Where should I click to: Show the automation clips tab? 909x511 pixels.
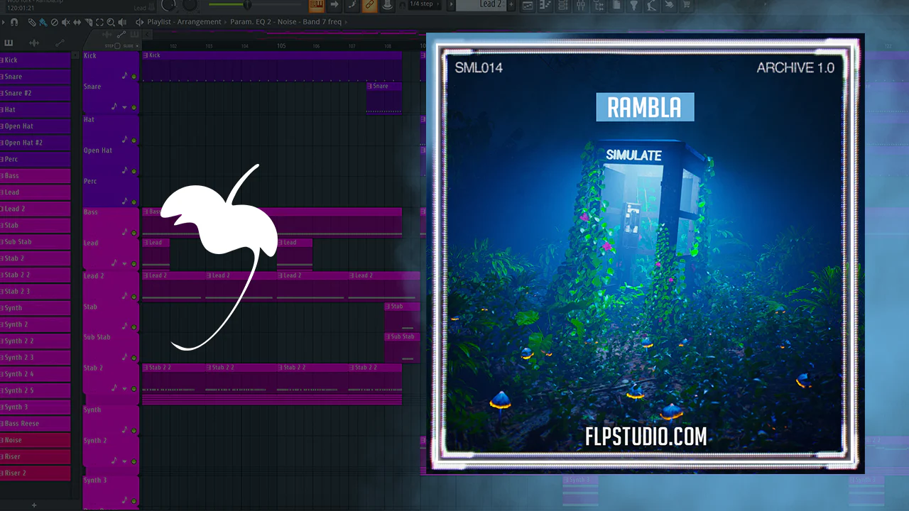(x=60, y=43)
